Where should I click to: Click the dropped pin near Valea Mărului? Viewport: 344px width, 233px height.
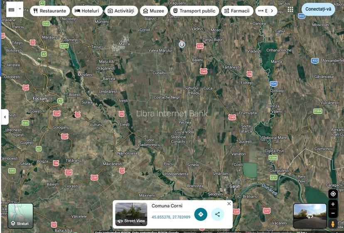[x=182, y=44]
